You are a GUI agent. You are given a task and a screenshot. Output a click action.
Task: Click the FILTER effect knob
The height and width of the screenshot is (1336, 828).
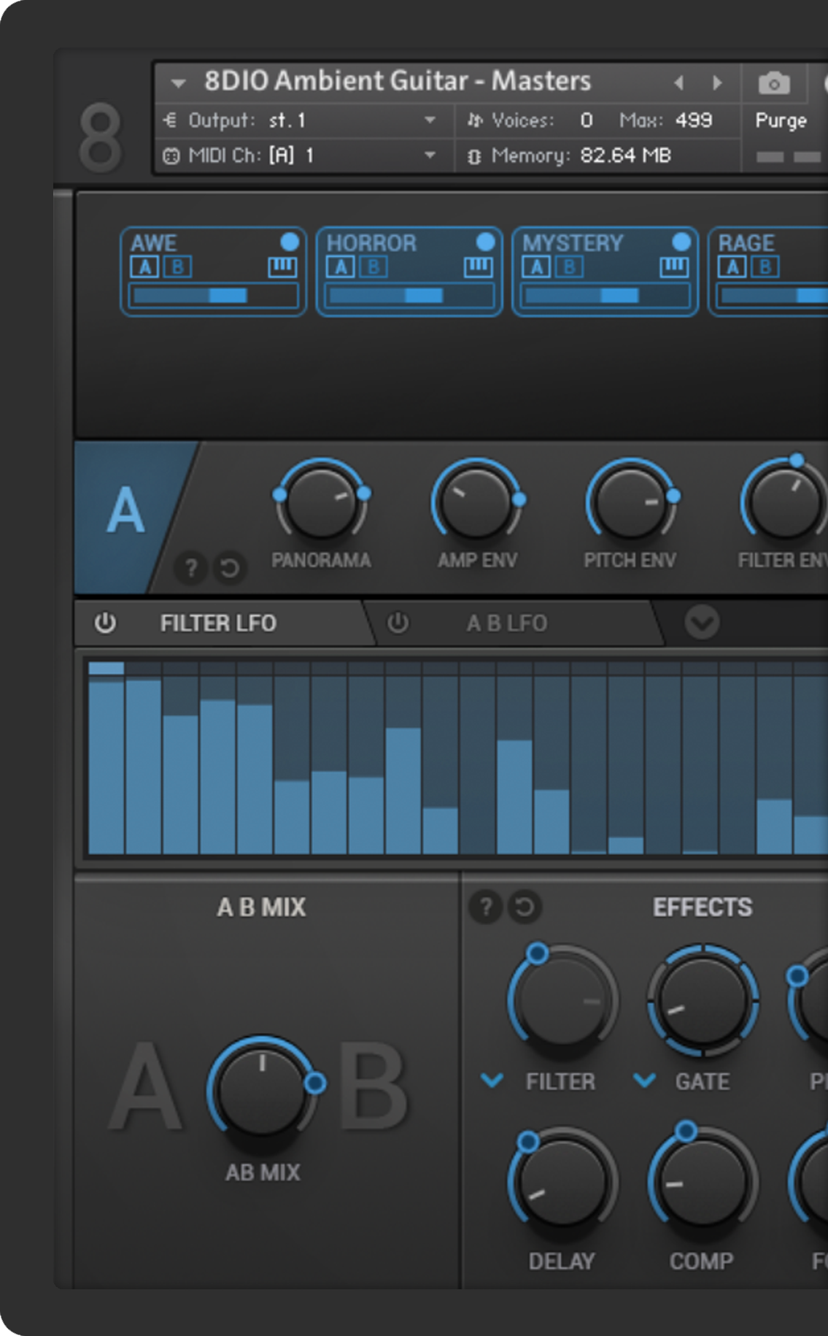(x=562, y=1000)
